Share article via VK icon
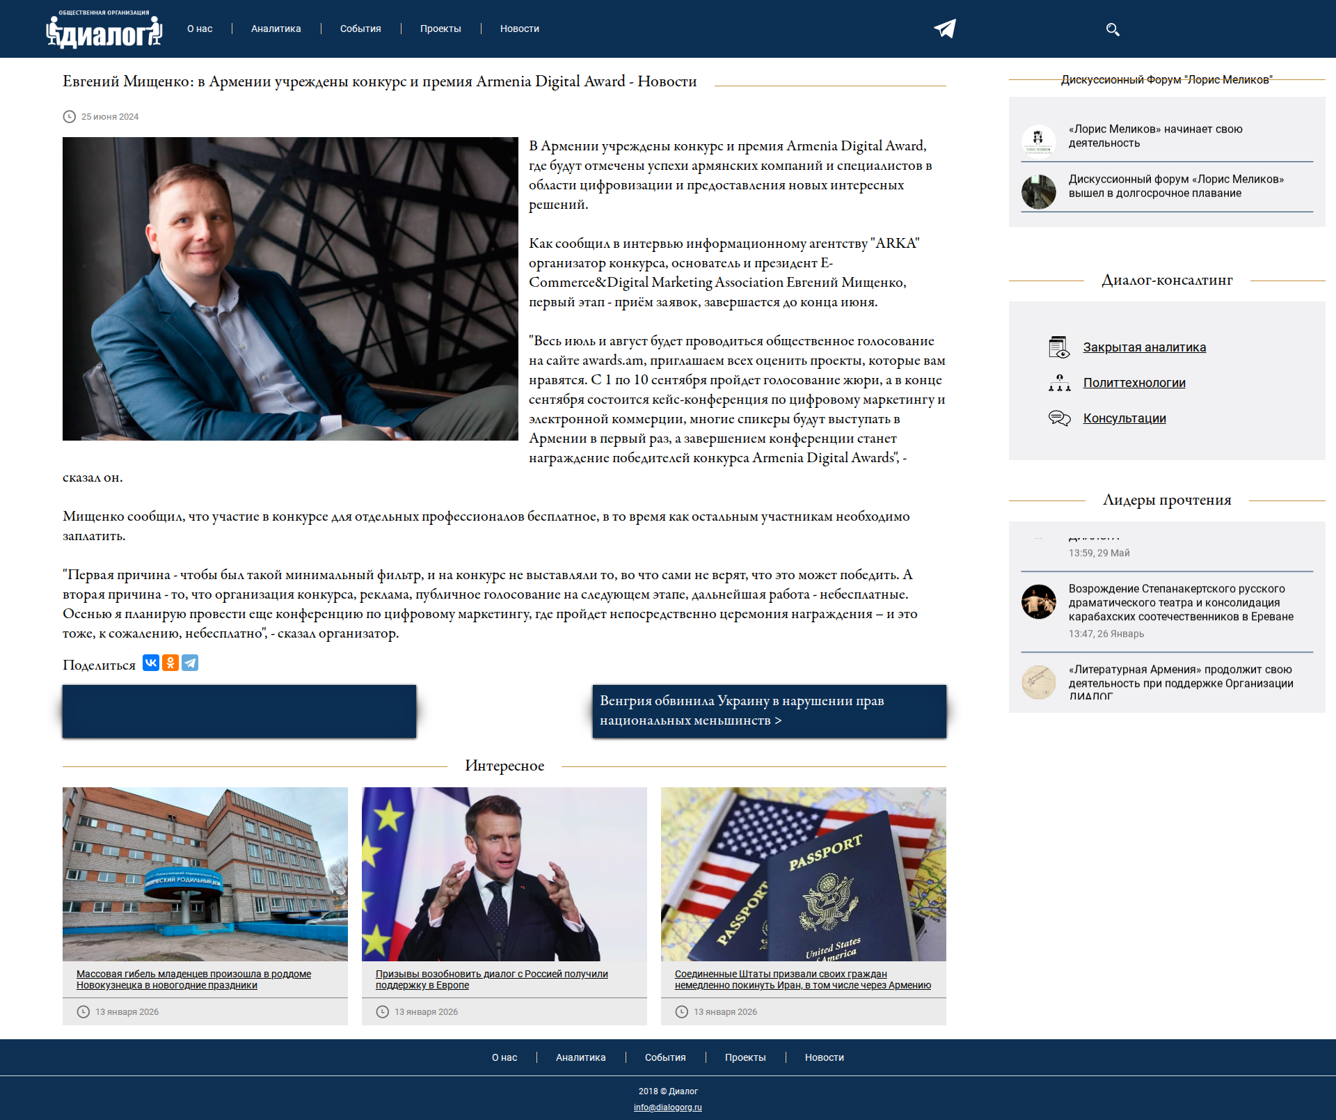The image size is (1336, 1120). [151, 663]
